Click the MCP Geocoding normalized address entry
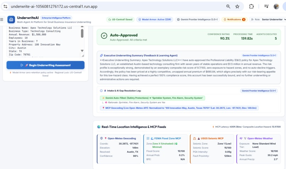This screenshot has height=169, width=286. point(179,108)
